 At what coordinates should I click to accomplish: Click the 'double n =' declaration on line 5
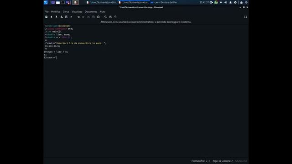(x=60, y=37)
